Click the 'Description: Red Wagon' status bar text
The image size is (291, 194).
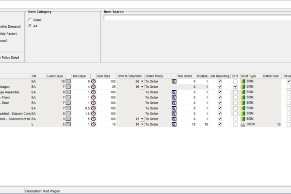click(43, 191)
